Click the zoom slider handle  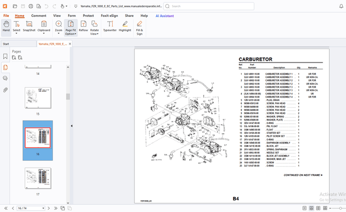point(340,208)
